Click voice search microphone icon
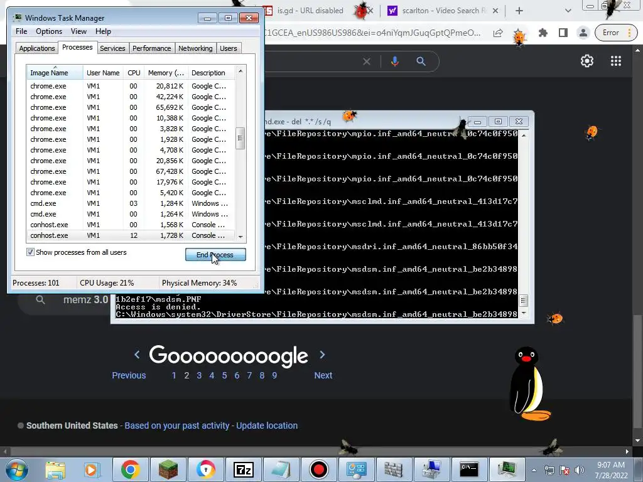 pyautogui.click(x=394, y=62)
